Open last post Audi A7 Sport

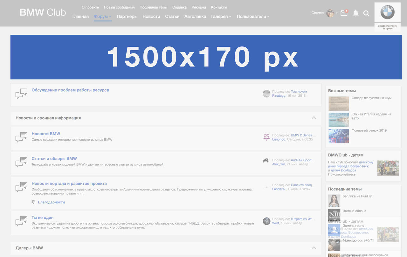pos(303,160)
